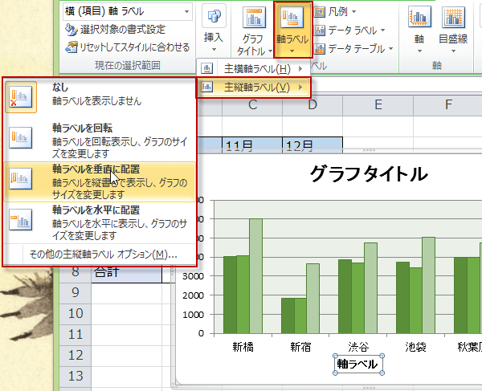Image resolution: width=482 pixels, height=391 pixels.
Task: Select 軸ラベルを水平に配置 option
Action: coord(100,223)
